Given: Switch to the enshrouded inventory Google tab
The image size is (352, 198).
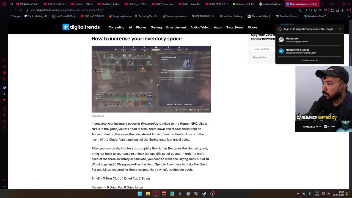Looking at the screenshot, I should 271,4.
